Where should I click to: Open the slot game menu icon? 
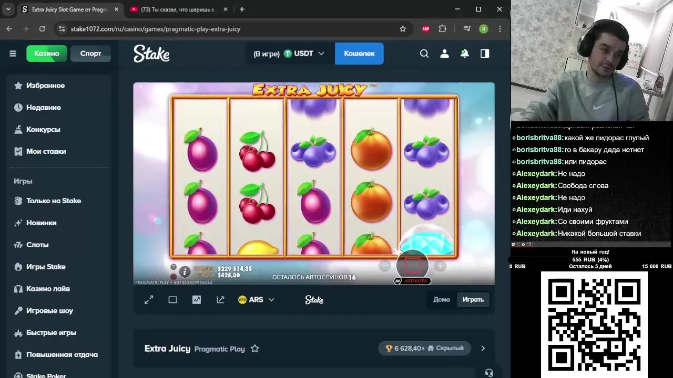tap(174, 267)
